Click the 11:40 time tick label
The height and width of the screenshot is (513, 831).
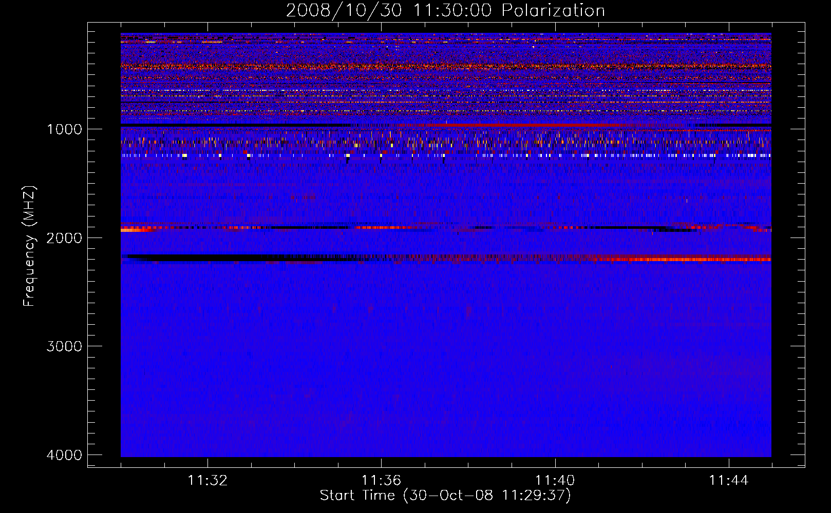click(555, 481)
